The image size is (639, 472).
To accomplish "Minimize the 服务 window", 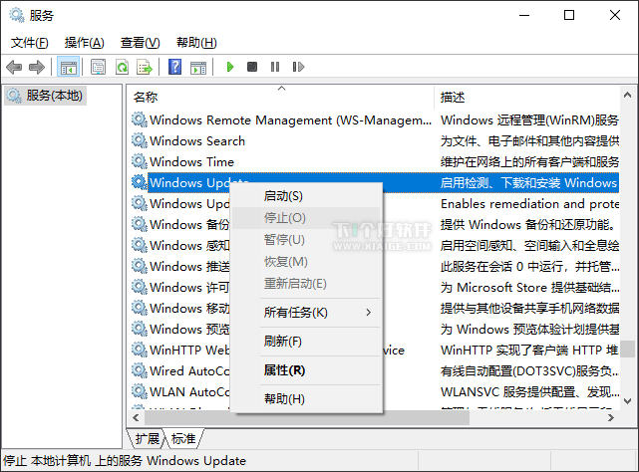I will [x=524, y=15].
